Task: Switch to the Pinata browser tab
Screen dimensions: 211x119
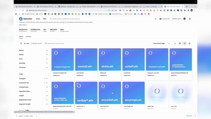Action: pyautogui.click(x=89, y=7)
